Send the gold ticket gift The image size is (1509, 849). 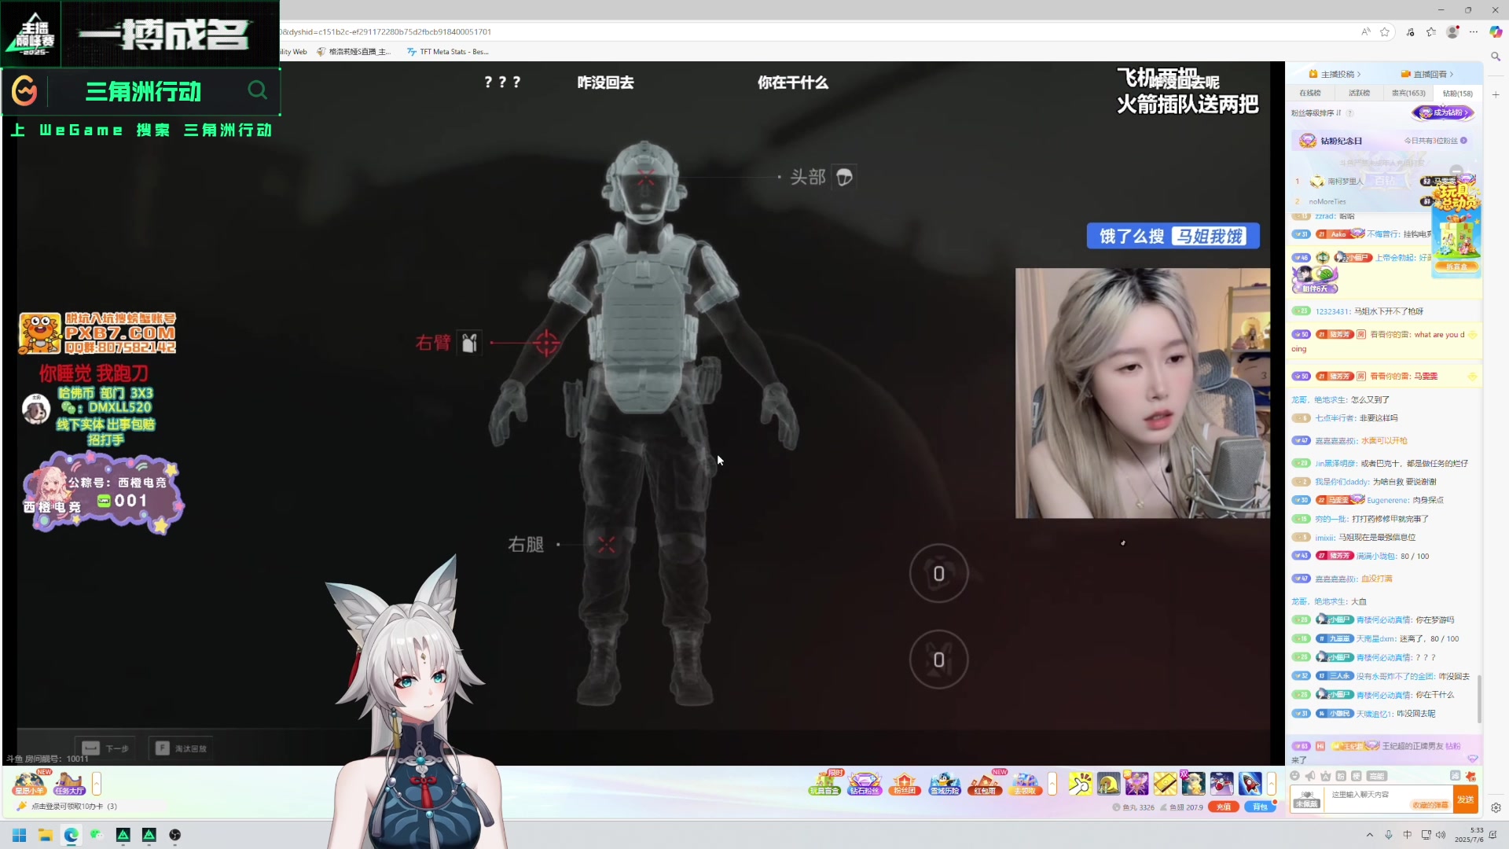tap(1165, 783)
